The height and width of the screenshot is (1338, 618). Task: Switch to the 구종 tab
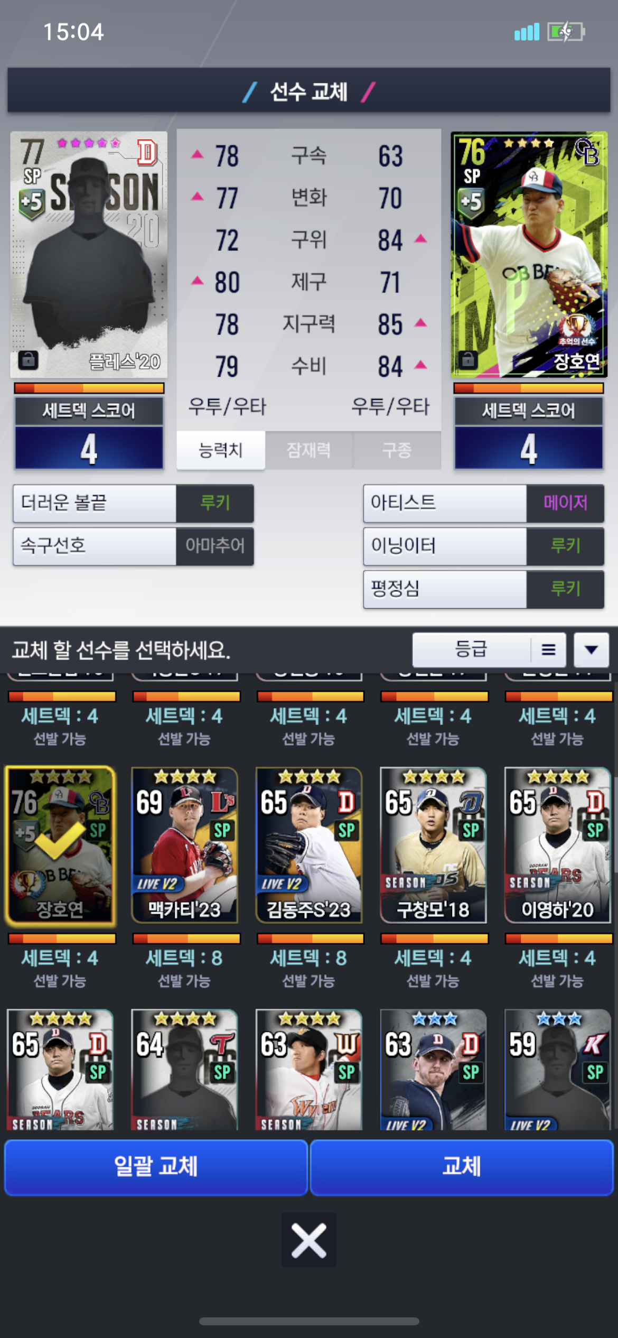pos(397,450)
